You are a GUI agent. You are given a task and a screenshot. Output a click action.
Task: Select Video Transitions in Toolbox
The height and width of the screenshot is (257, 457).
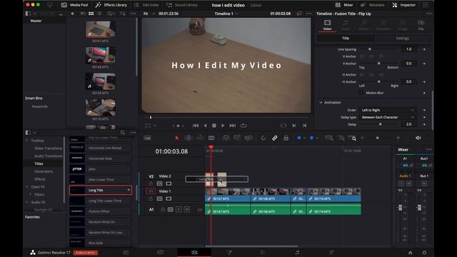point(48,148)
